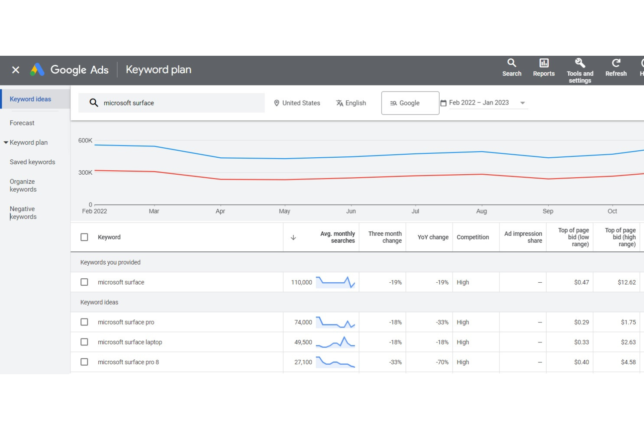Sort by Top of page bid low range

[x=574, y=237]
